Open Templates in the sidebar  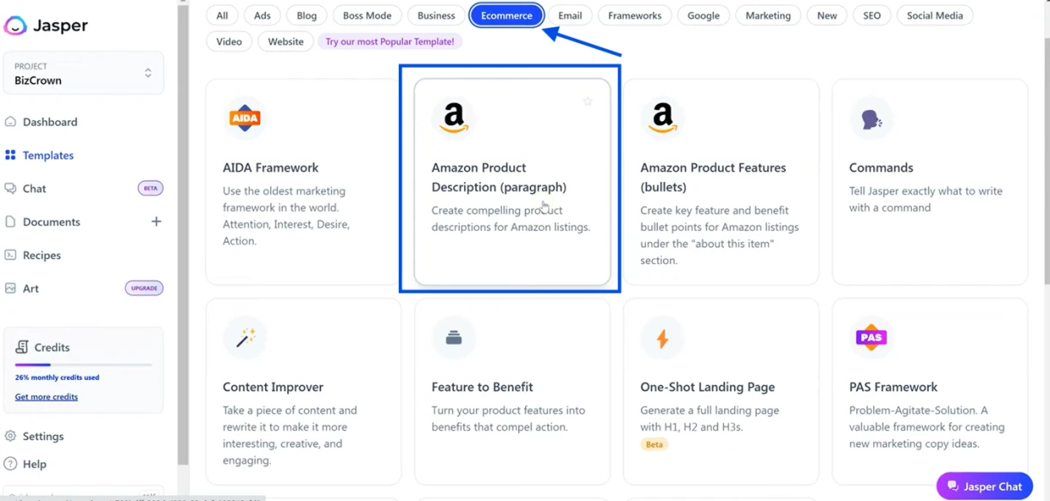[48, 155]
